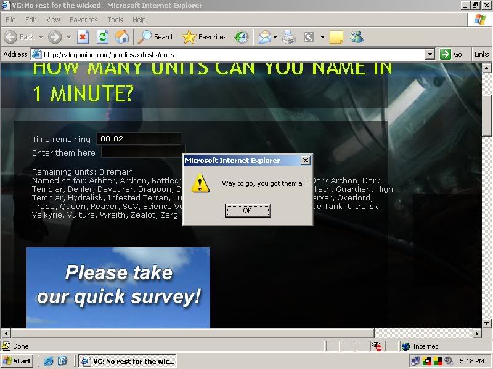Click the gray square icon beside Print
The image size is (493, 369).
click(x=309, y=37)
